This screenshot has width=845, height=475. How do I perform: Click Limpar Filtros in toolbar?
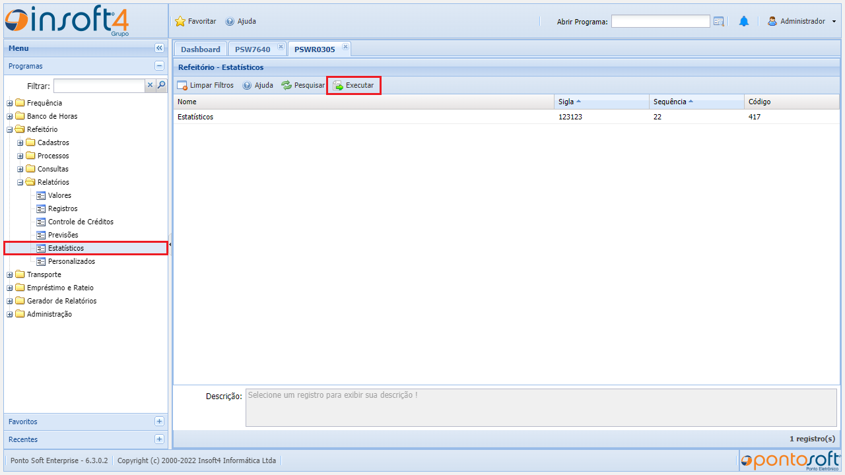pyautogui.click(x=205, y=85)
